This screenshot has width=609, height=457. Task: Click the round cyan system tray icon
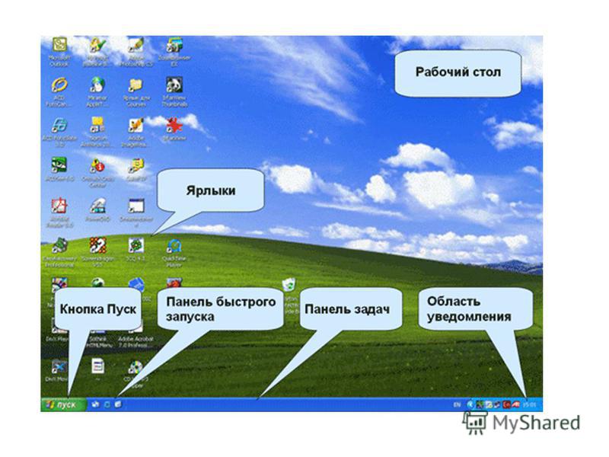click(x=470, y=405)
